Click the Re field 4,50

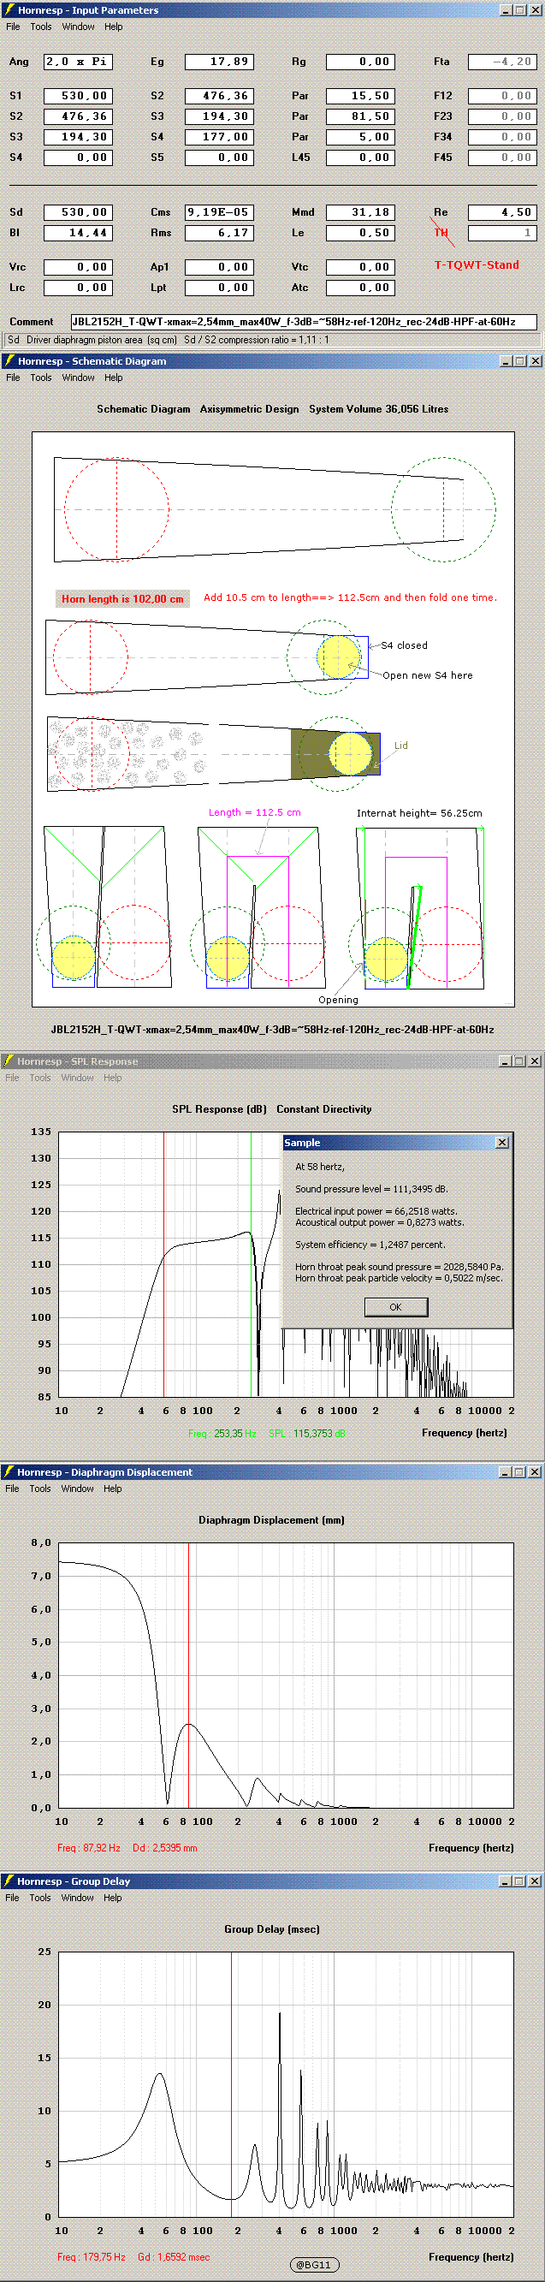click(x=501, y=212)
